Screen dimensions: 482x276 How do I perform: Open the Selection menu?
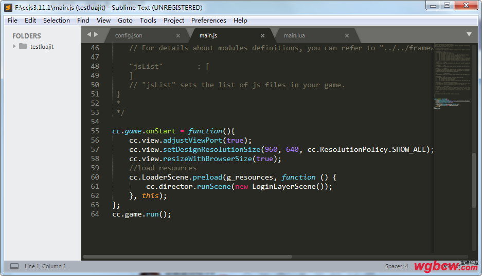(x=57, y=21)
